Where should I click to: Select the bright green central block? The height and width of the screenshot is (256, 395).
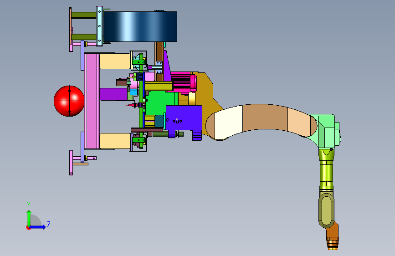[161, 103]
